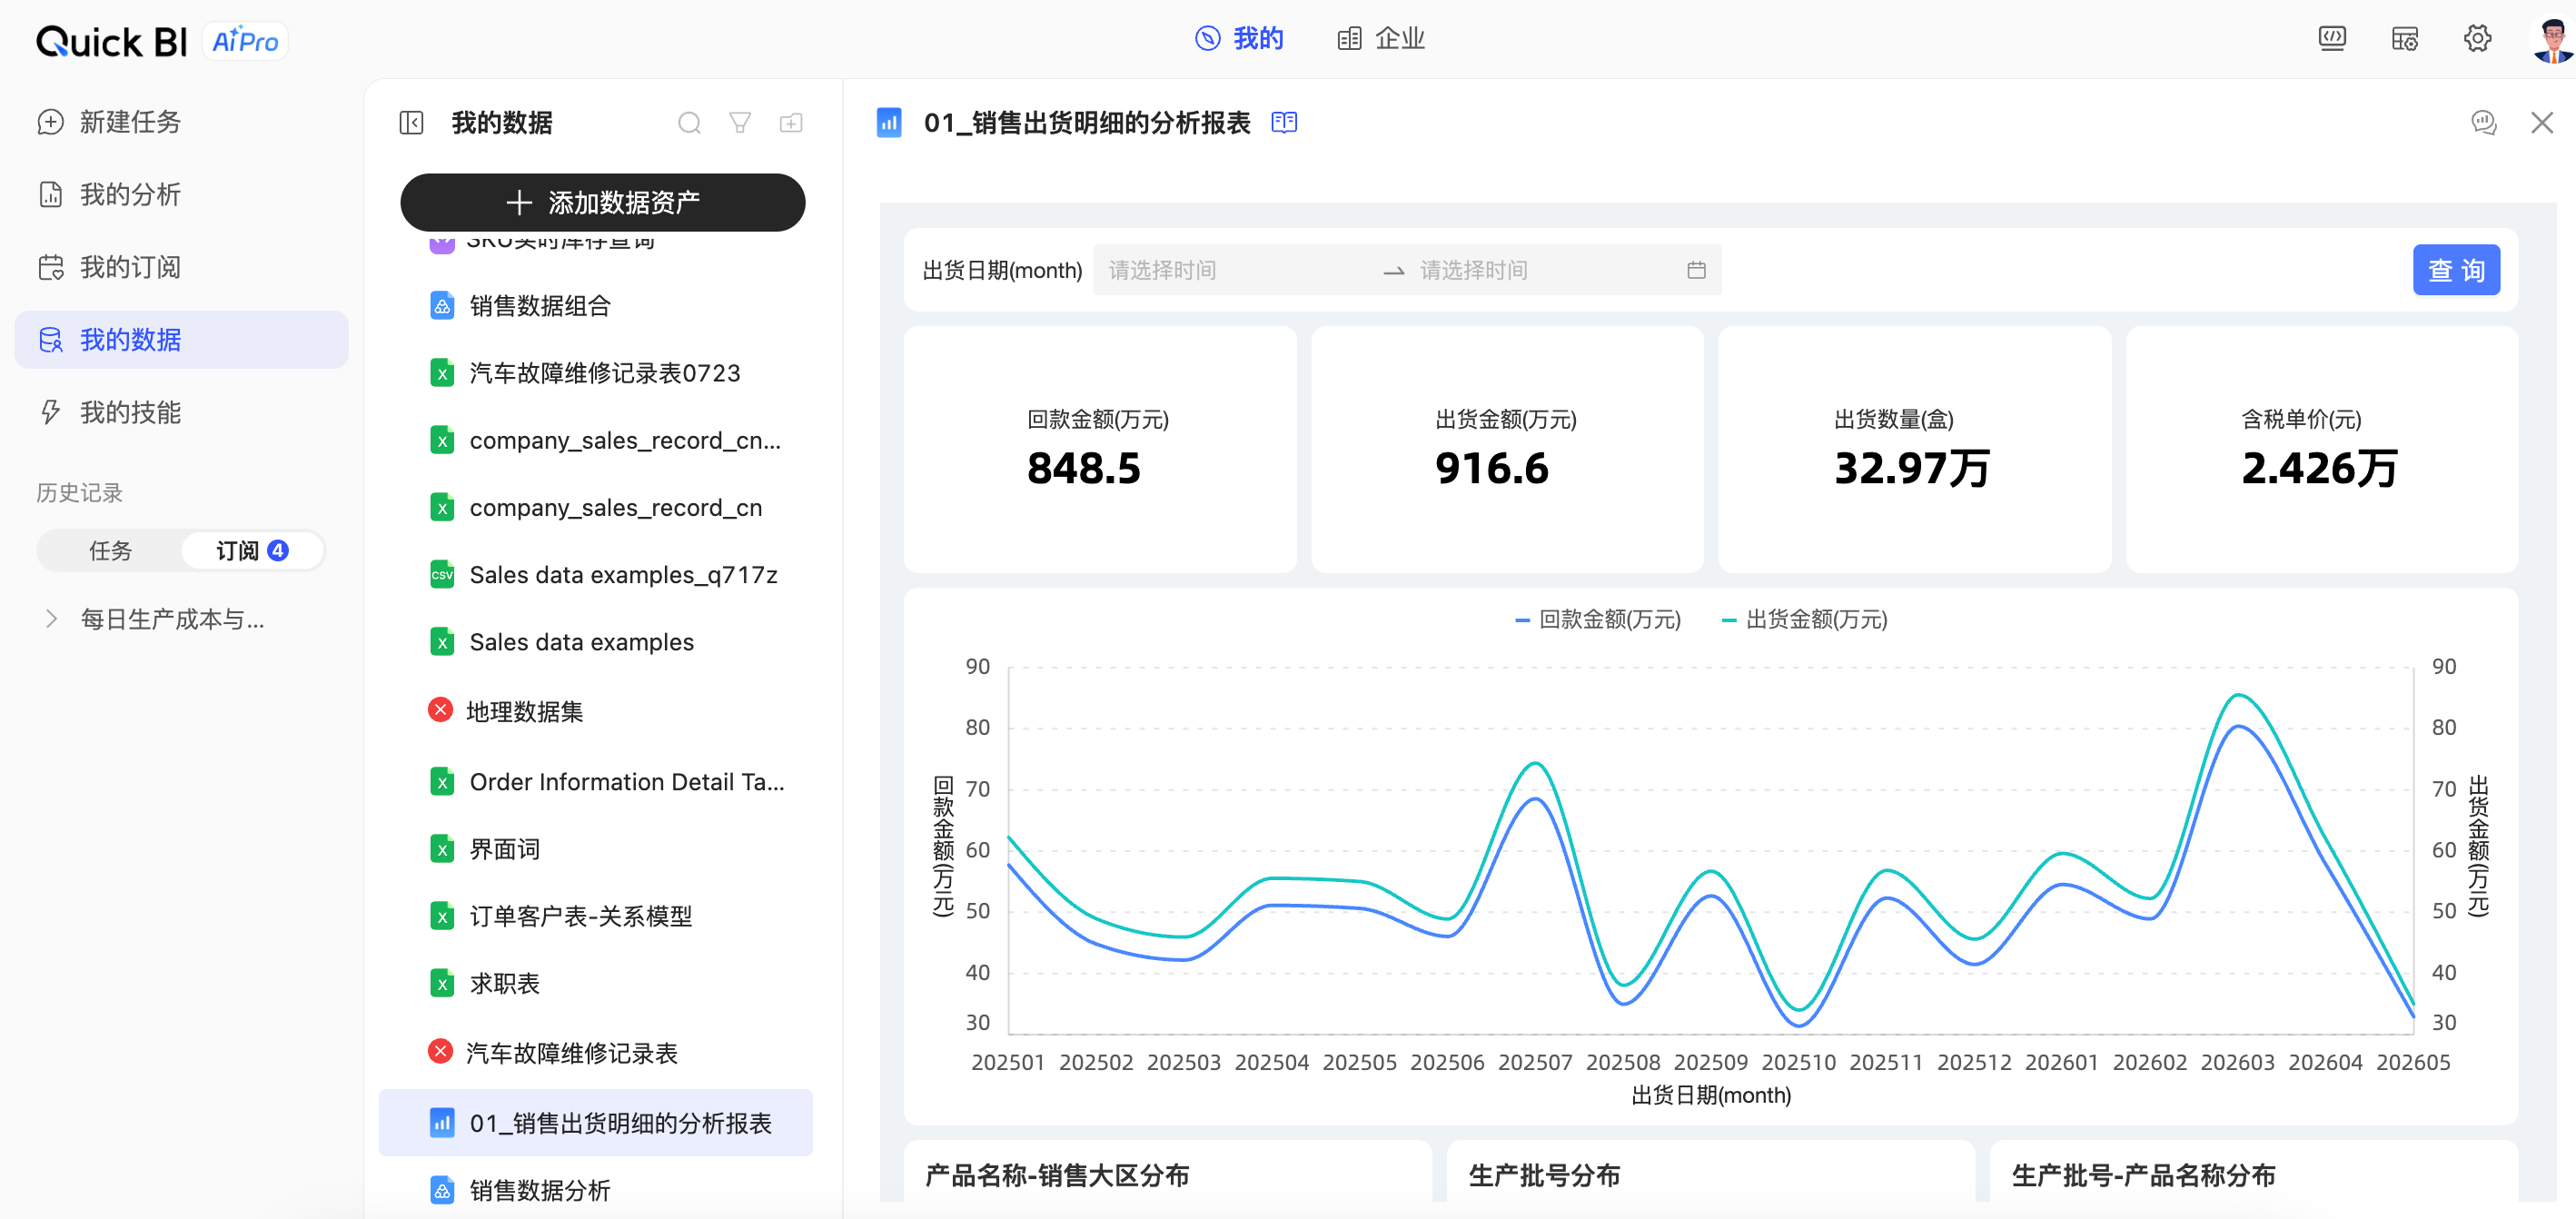The width and height of the screenshot is (2576, 1219).
Task: Switch to the 企业 tab
Action: 1381,39
